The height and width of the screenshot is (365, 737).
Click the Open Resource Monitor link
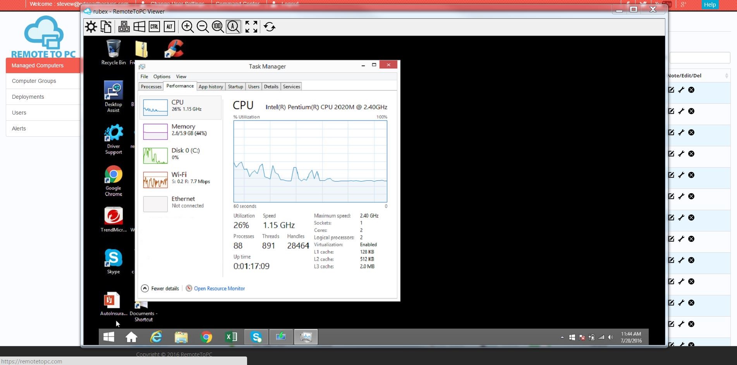tap(219, 288)
